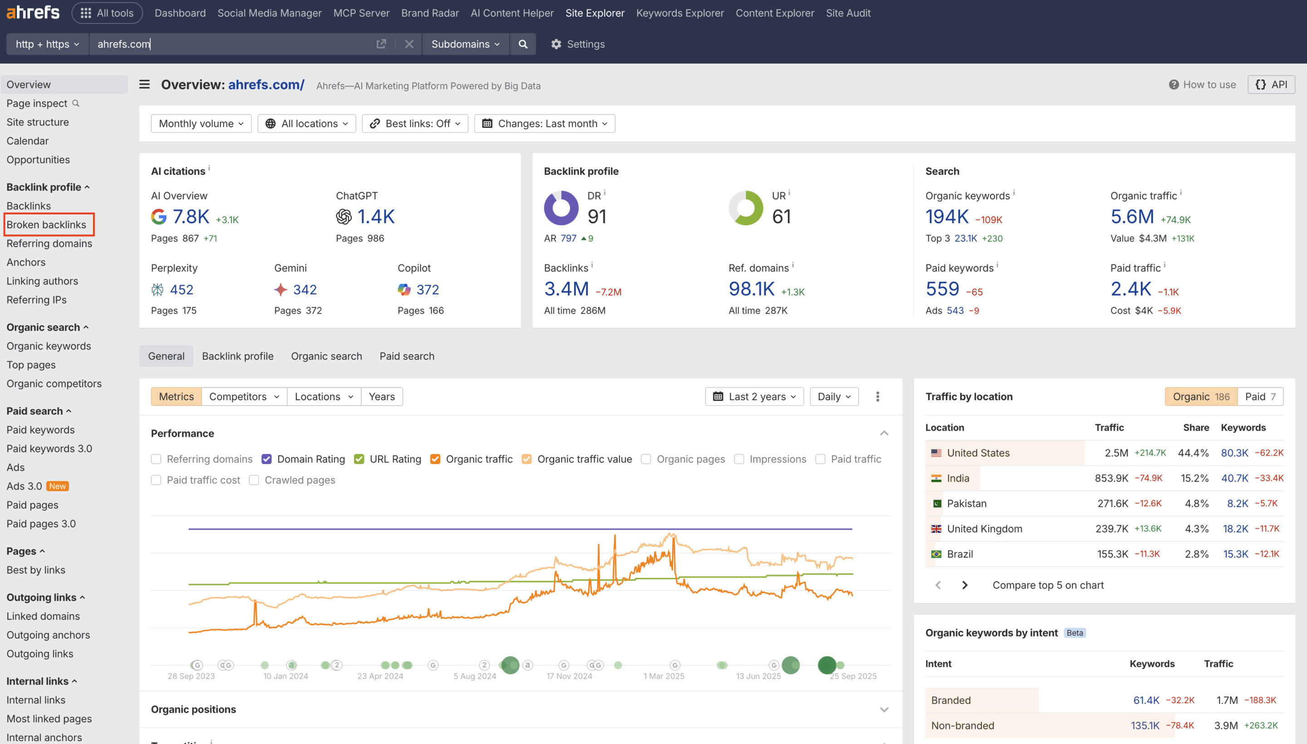1307x744 pixels.
Task: Switch to Backlink profile tab
Action: pyautogui.click(x=238, y=356)
